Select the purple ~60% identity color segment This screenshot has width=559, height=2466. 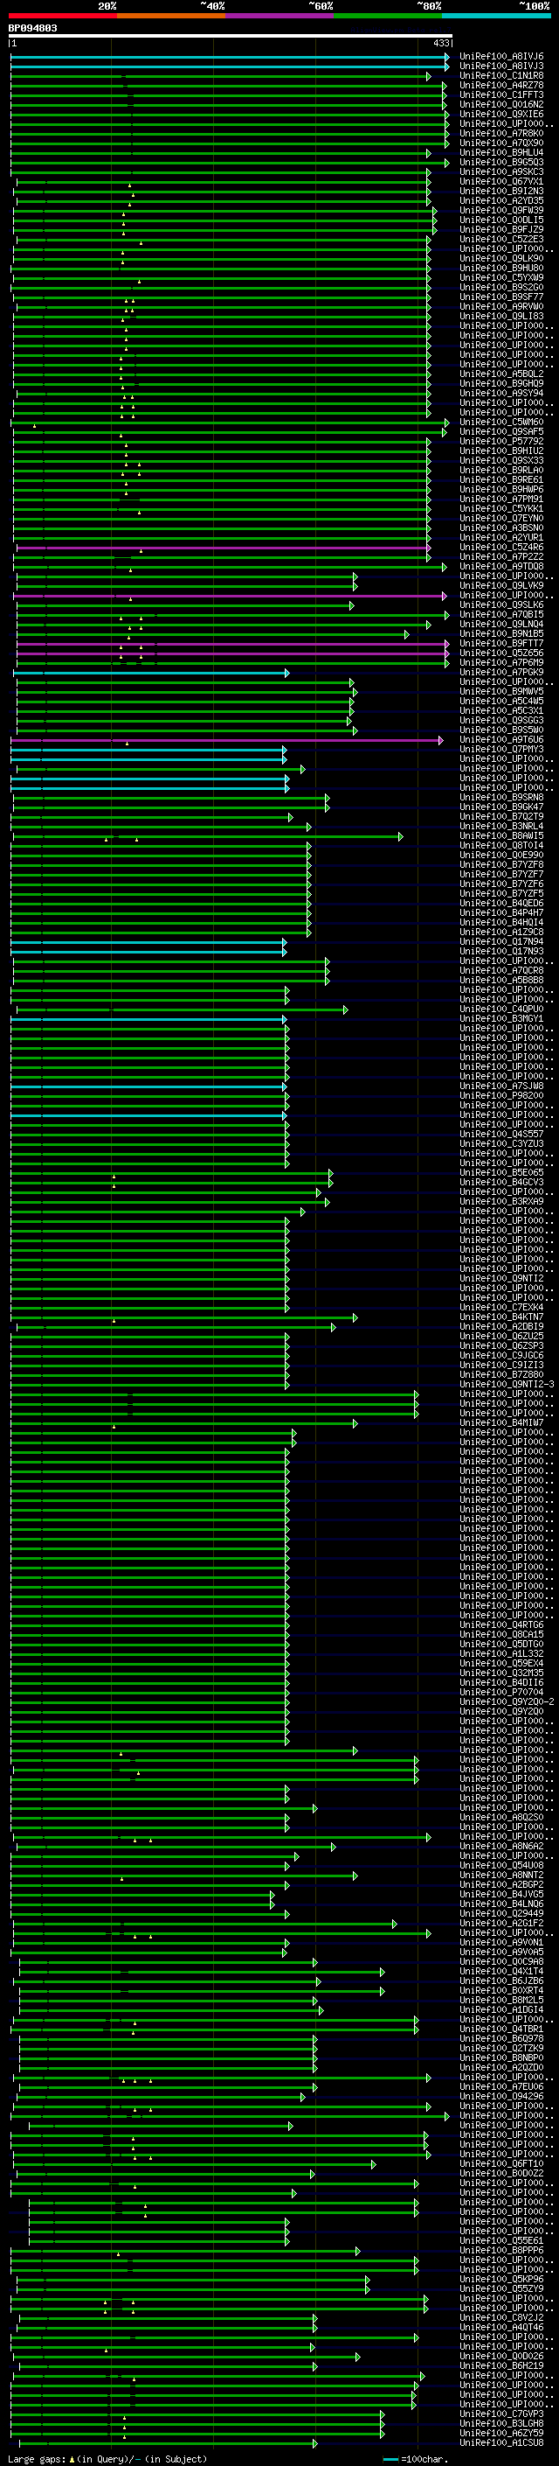click(x=280, y=16)
